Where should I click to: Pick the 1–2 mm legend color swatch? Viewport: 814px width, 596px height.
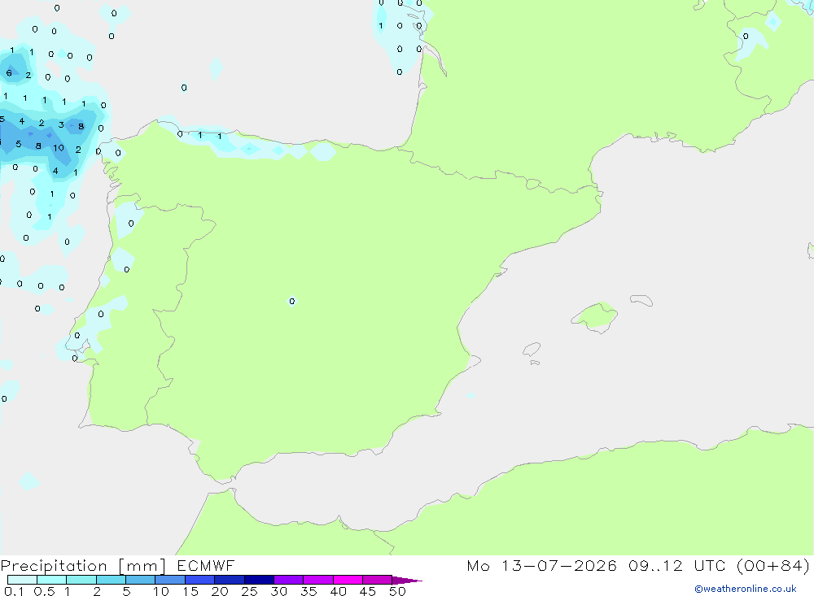81,580
